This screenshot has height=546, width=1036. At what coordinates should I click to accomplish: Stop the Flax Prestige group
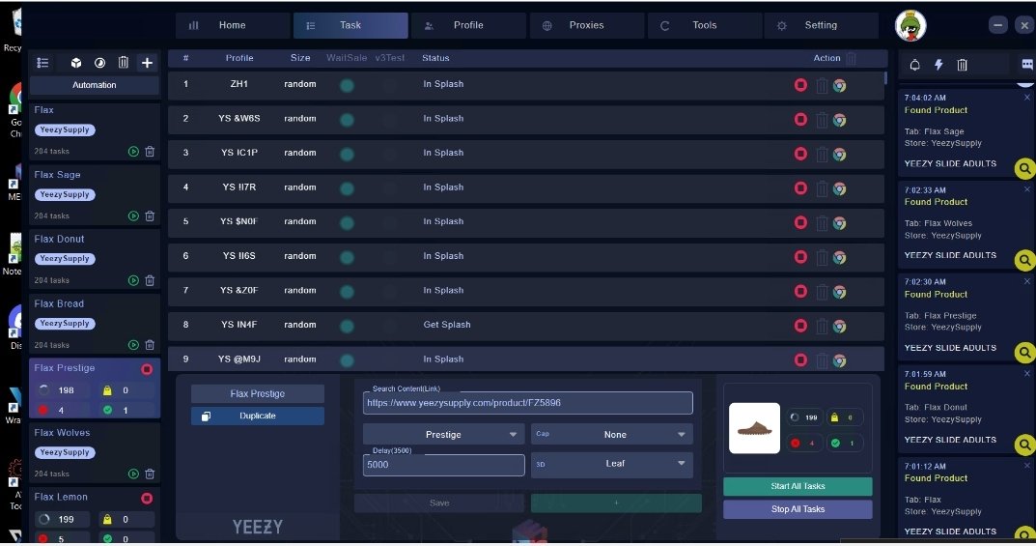pyautogui.click(x=147, y=369)
